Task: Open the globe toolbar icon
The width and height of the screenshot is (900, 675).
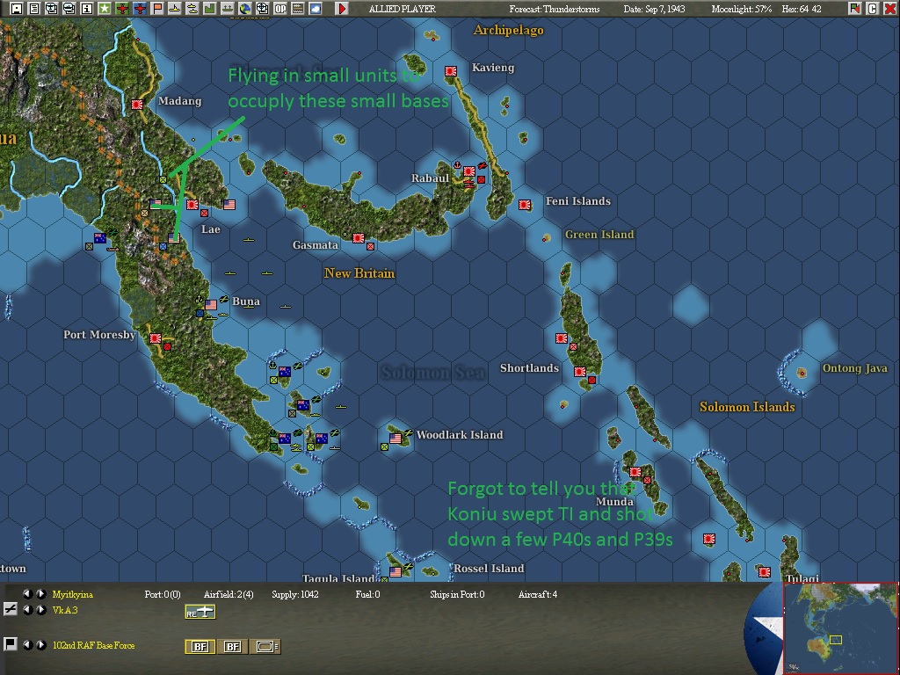Action: (245, 9)
